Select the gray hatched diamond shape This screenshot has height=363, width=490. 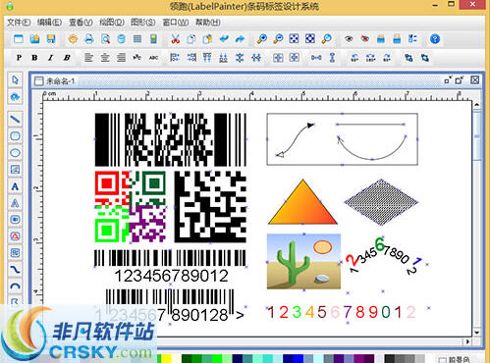pos(381,202)
